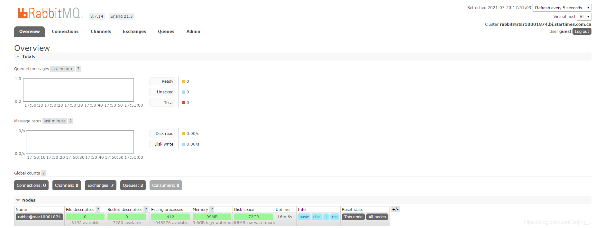This screenshot has height=228, width=595.
Task: Open File descriptors help icon
Action: pos(98,209)
